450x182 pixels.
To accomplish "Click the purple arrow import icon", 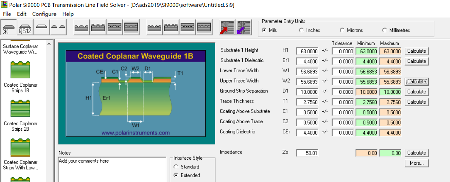I will [x=244, y=28].
